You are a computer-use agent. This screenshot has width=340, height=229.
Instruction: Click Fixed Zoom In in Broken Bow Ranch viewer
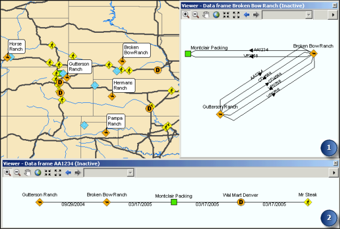click(226, 14)
